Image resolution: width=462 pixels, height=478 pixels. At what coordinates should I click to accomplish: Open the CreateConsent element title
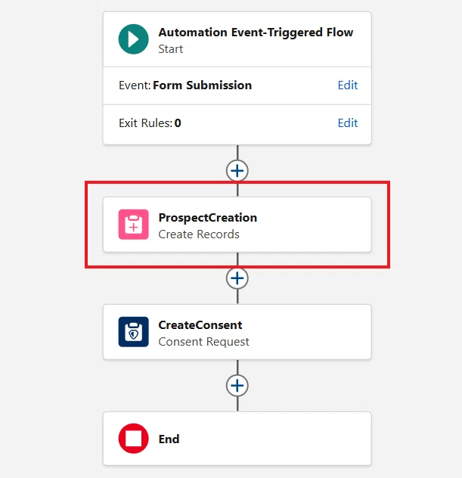[200, 325]
